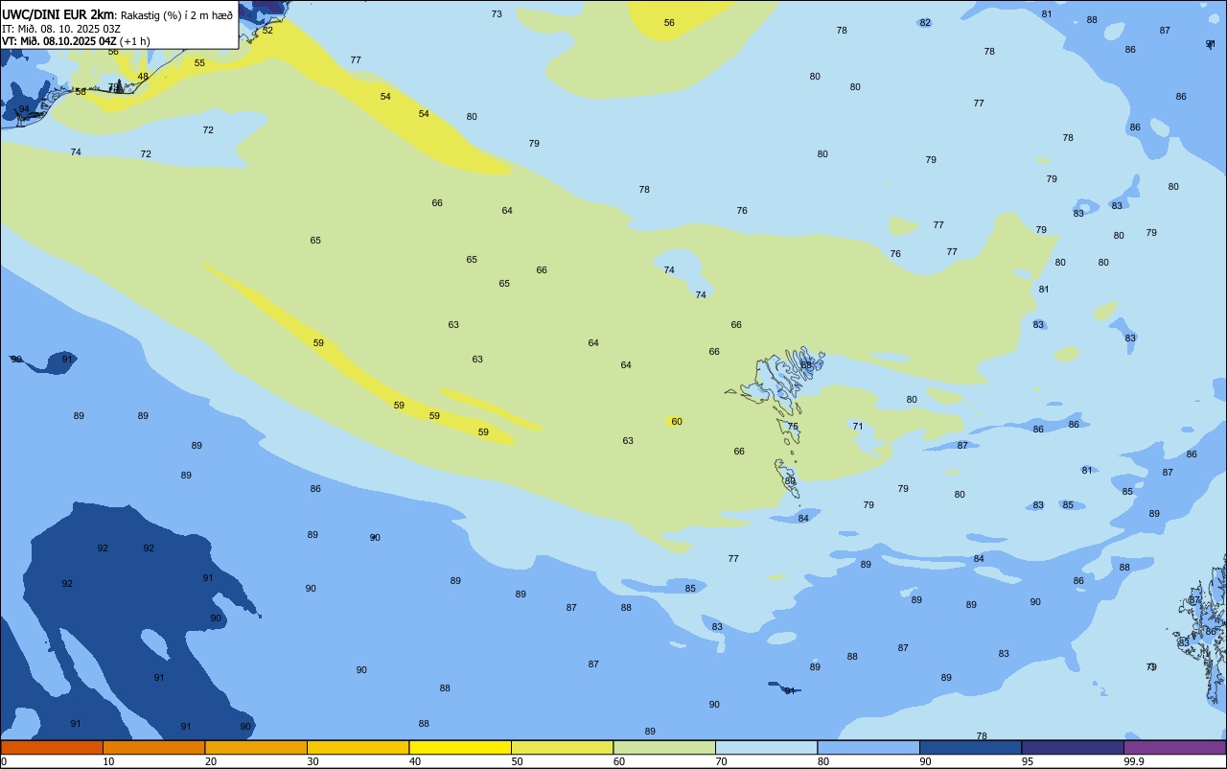Select the orange 10–20 legend swatch
This screenshot has height=769, width=1227.
[153, 747]
